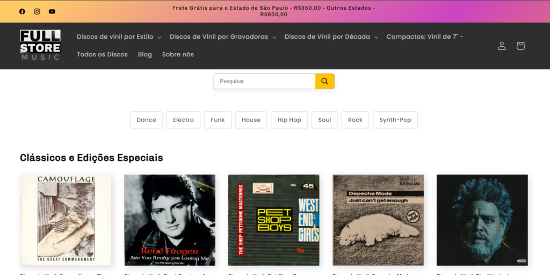Click the Full Store Music logo

40,45
